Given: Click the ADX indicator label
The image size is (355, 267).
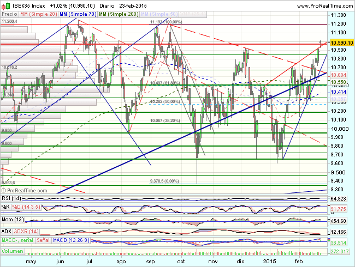Looking at the screenshot, I should coord(7,232).
